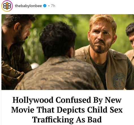Click the colored story ring around the avatar
134x125 pixels.
tap(7, 1)
